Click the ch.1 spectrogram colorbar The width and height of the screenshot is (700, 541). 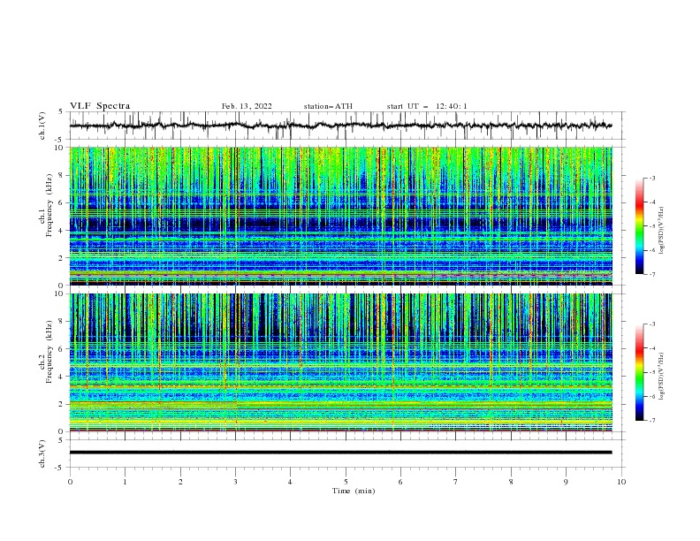(x=640, y=225)
